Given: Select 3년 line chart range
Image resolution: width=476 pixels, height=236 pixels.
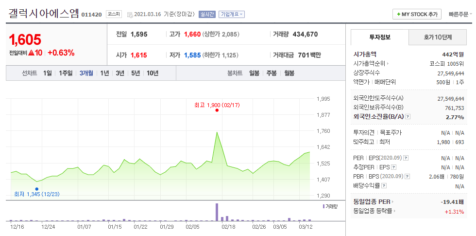Looking at the screenshot, I should coord(120,73).
